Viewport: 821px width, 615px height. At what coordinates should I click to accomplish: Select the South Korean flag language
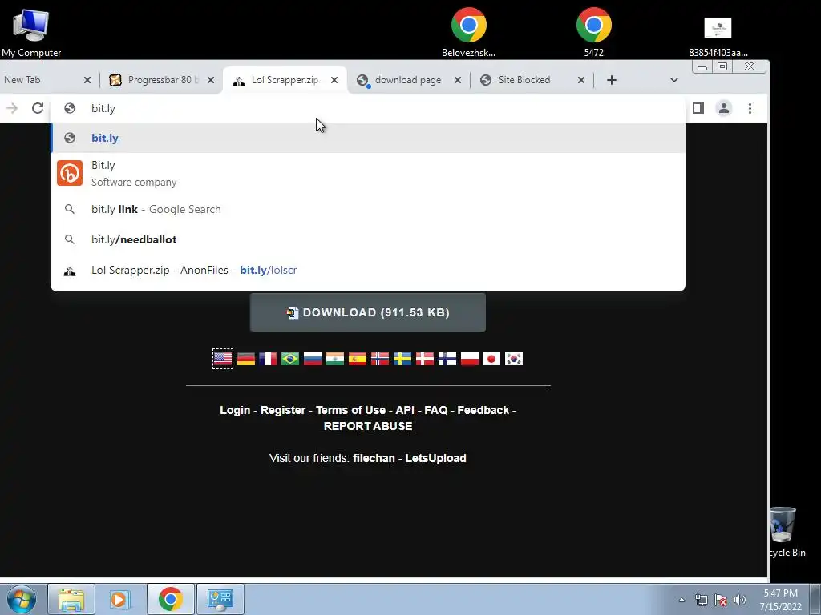tap(514, 359)
